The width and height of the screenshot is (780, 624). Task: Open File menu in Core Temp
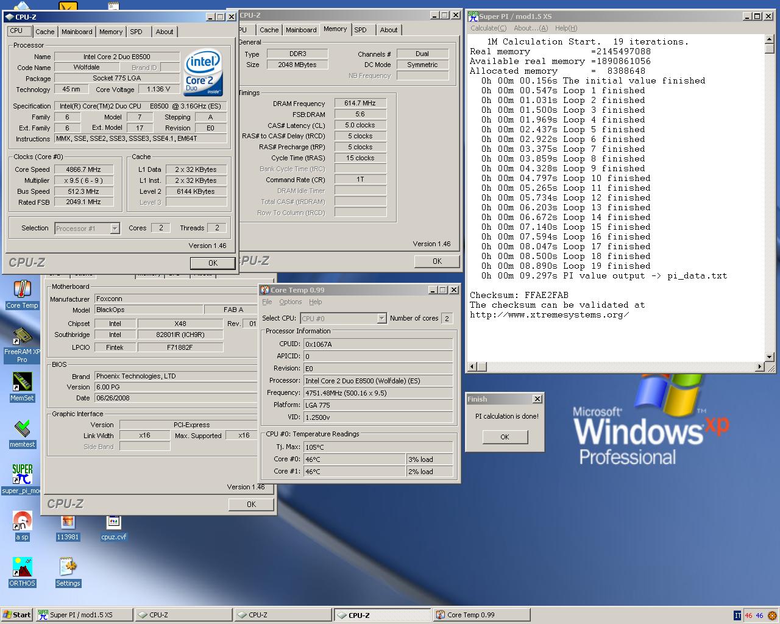pos(267,302)
